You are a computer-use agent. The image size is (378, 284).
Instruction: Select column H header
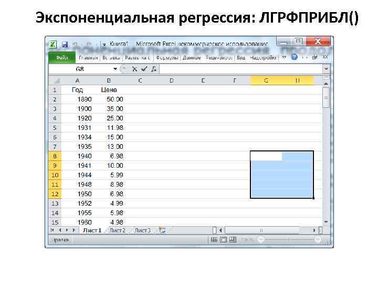[298, 80]
